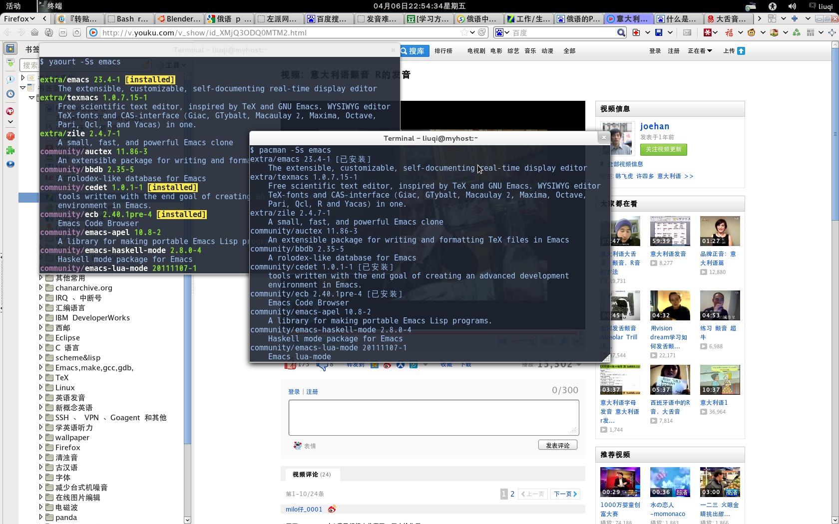Screen dimensions: 839x524
Task: Open Baidu search engine selector dropdown
Action: click(502, 32)
